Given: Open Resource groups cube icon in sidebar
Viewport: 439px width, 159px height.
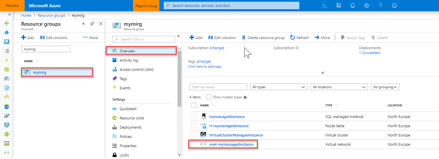Looking at the screenshot, I should (7, 79).
